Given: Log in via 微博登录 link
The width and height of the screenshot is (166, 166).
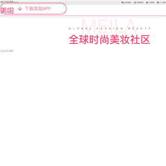Looking at the screenshot, I should pyautogui.click(x=140, y=2).
